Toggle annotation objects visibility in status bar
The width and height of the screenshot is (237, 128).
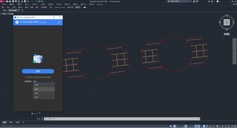click(204, 126)
